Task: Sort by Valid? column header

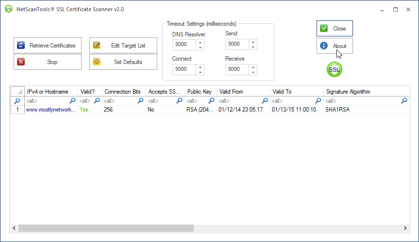Action: click(90, 92)
